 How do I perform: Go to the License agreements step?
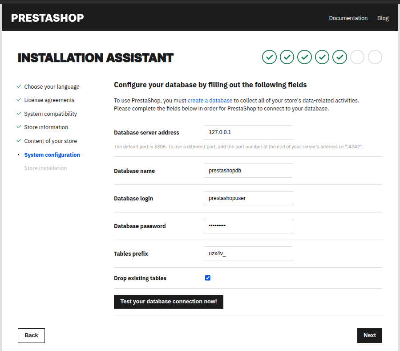49,100
